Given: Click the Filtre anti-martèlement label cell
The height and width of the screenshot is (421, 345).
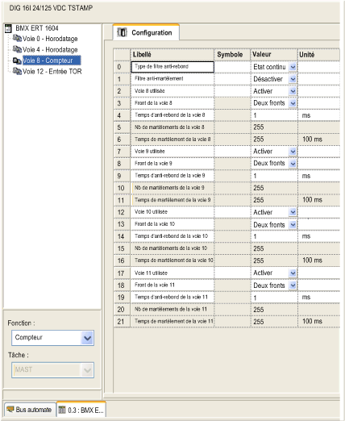Looking at the screenshot, I should pyautogui.click(x=172, y=79).
